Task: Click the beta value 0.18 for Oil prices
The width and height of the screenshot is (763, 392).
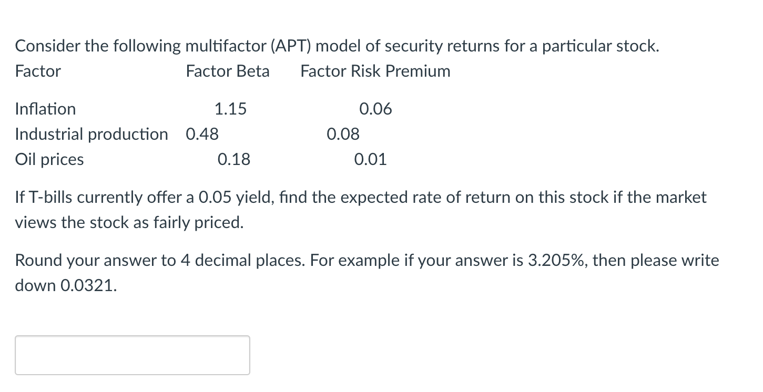Action: pyautogui.click(x=235, y=159)
